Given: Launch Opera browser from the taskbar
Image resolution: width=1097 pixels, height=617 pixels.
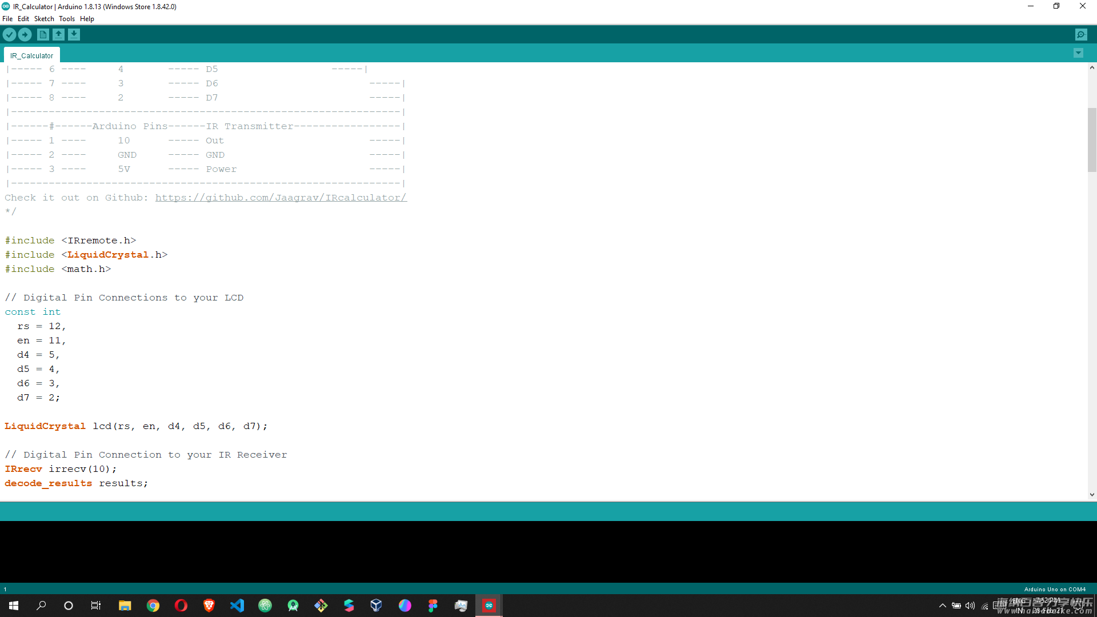Looking at the screenshot, I should point(181,606).
